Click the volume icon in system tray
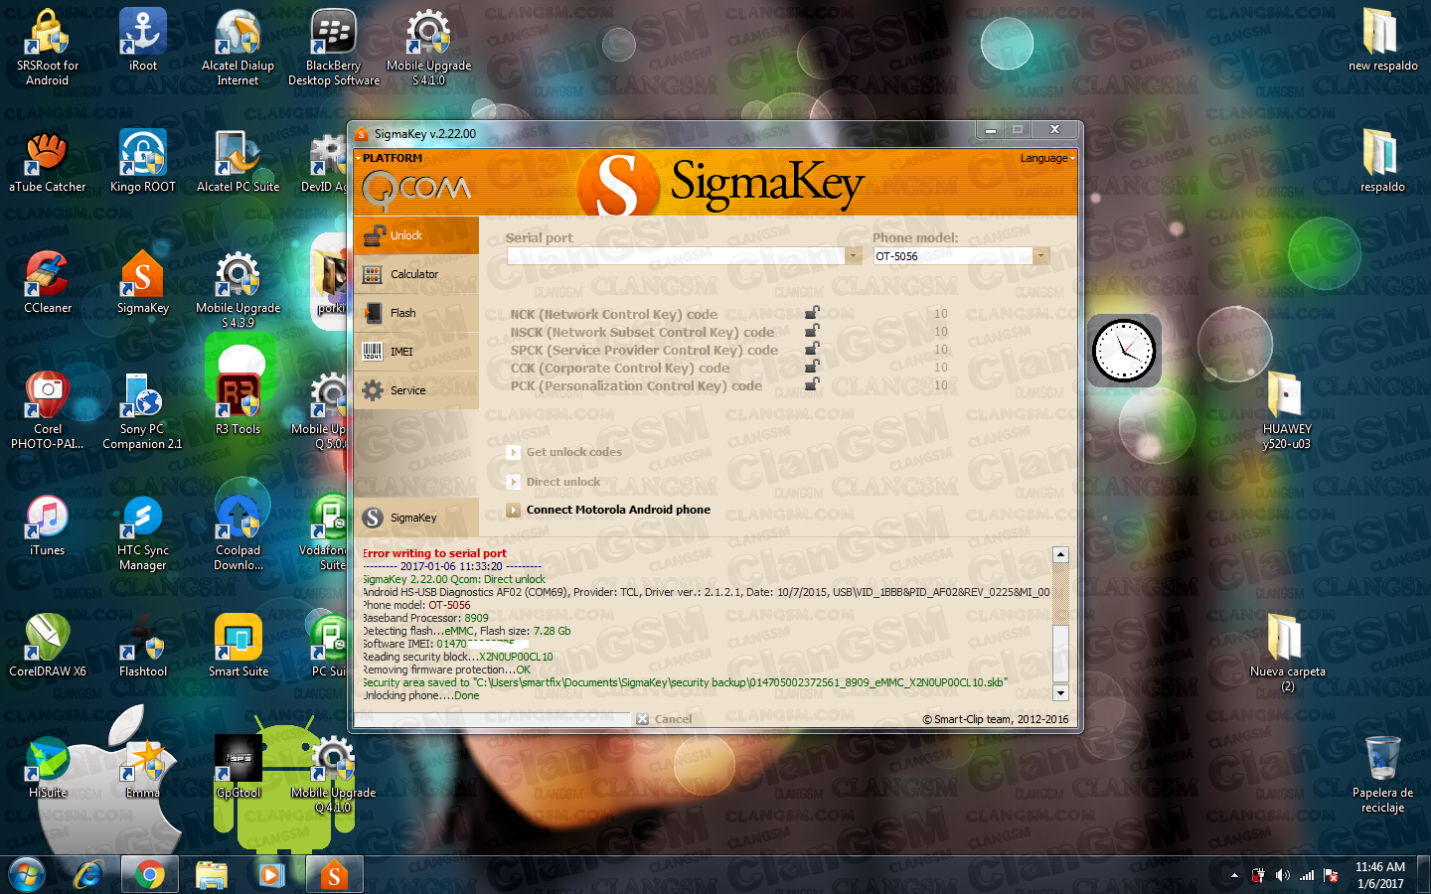This screenshot has width=1431, height=894. pyautogui.click(x=1282, y=875)
